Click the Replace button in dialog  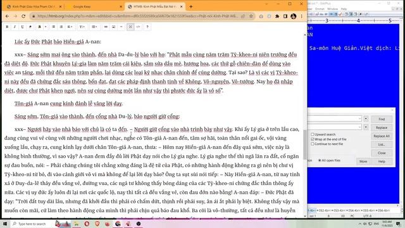tap(382, 128)
